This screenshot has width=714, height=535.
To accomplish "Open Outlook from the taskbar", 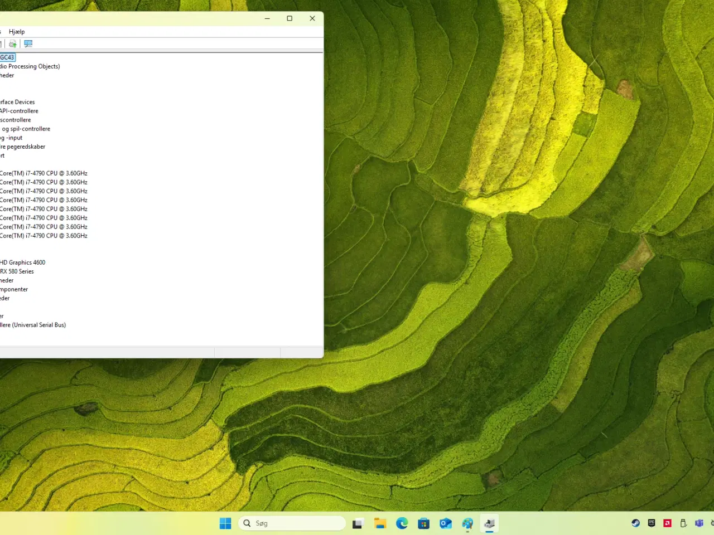I will [446, 523].
